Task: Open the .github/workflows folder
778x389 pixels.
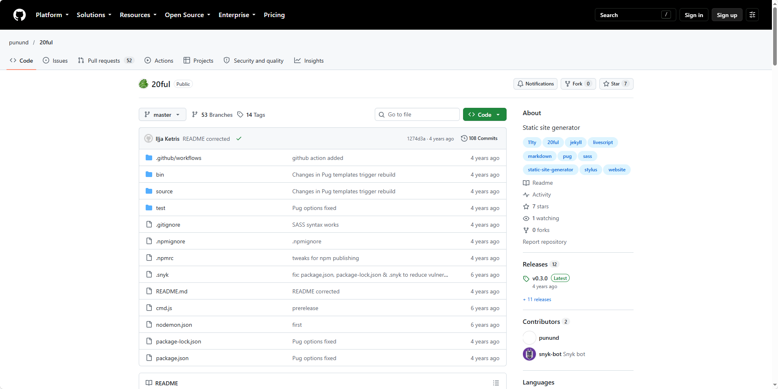Action: coord(179,158)
